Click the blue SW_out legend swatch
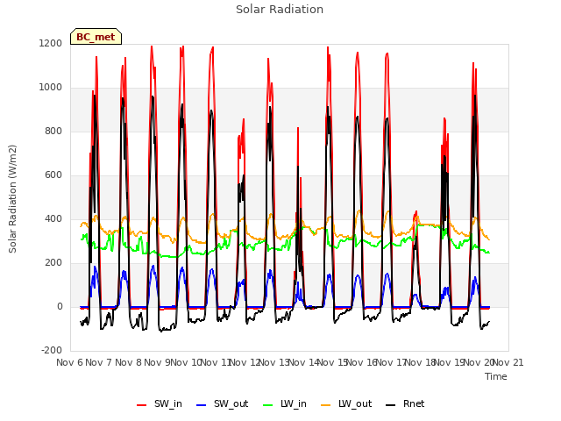This screenshot has height=421, width=561. (x=202, y=405)
